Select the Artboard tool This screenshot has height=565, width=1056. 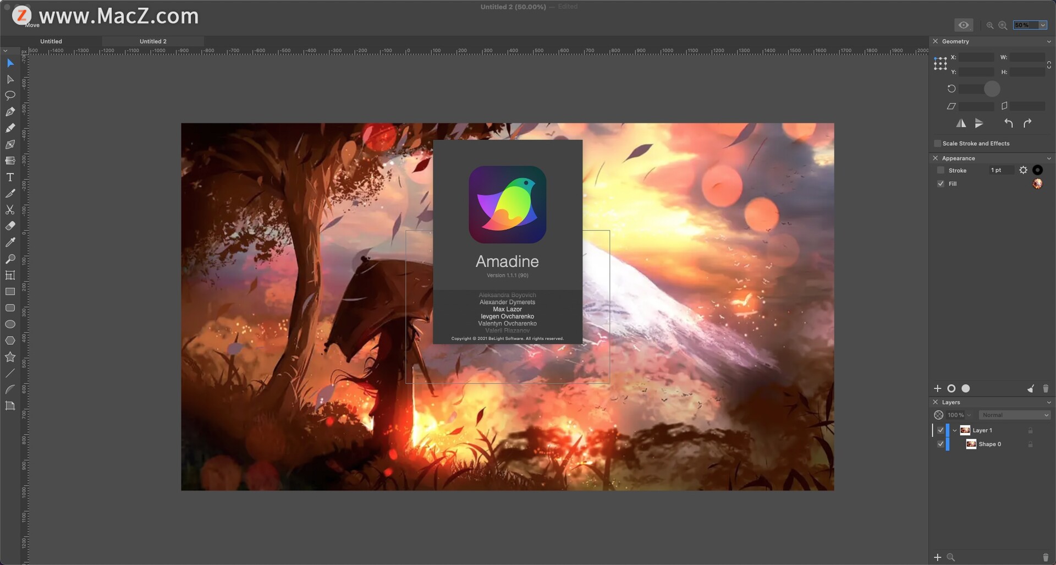click(10, 275)
